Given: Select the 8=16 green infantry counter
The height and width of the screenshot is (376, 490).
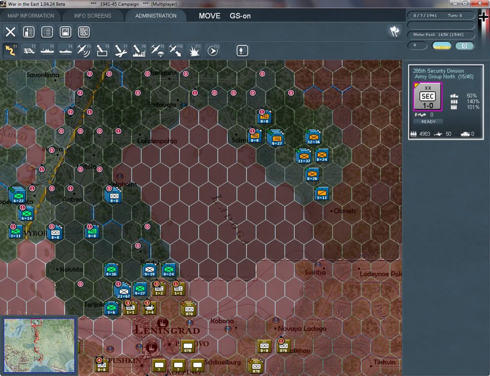Looking at the screenshot, I should pyautogui.click(x=111, y=270).
